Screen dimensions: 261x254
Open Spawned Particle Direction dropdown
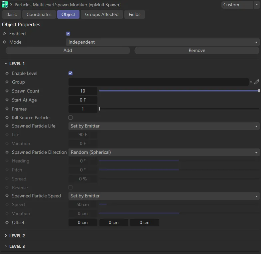click(164, 152)
